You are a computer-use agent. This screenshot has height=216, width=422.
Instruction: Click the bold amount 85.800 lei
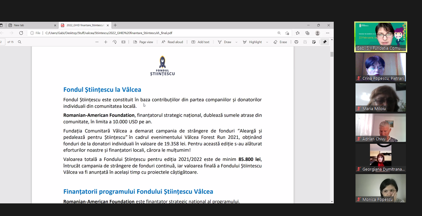[x=250, y=159]
